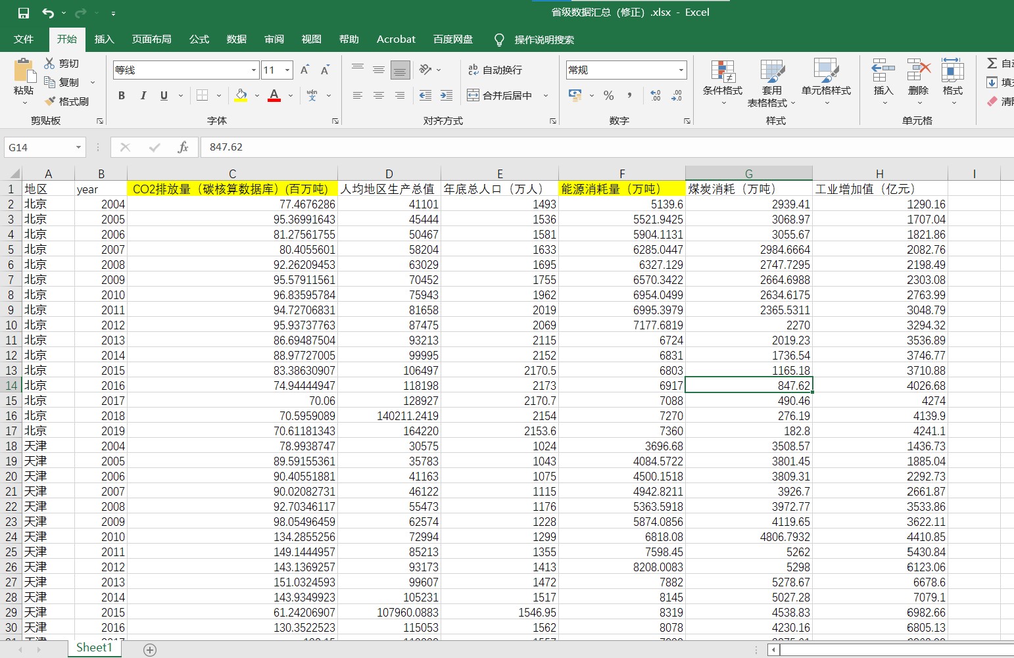This screenshot has height=658, width=1014.
Task: Click the Paste (粘贴) button
Action: click(24, 79)
